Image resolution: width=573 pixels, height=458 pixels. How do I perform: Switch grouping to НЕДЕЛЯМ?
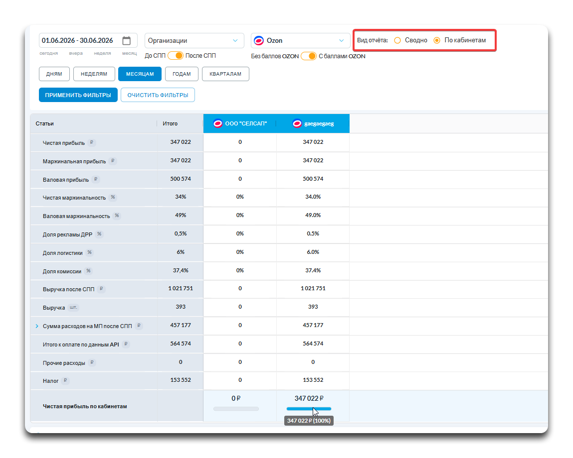[x=94, y=74]
